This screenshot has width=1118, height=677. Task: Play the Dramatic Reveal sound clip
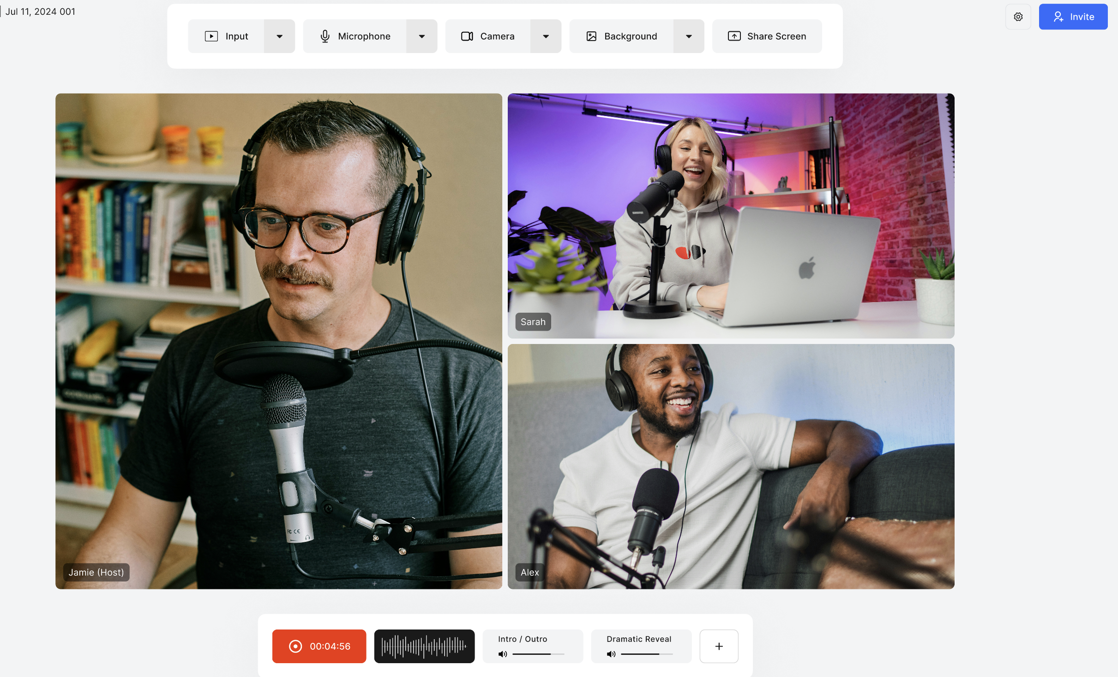641,646
